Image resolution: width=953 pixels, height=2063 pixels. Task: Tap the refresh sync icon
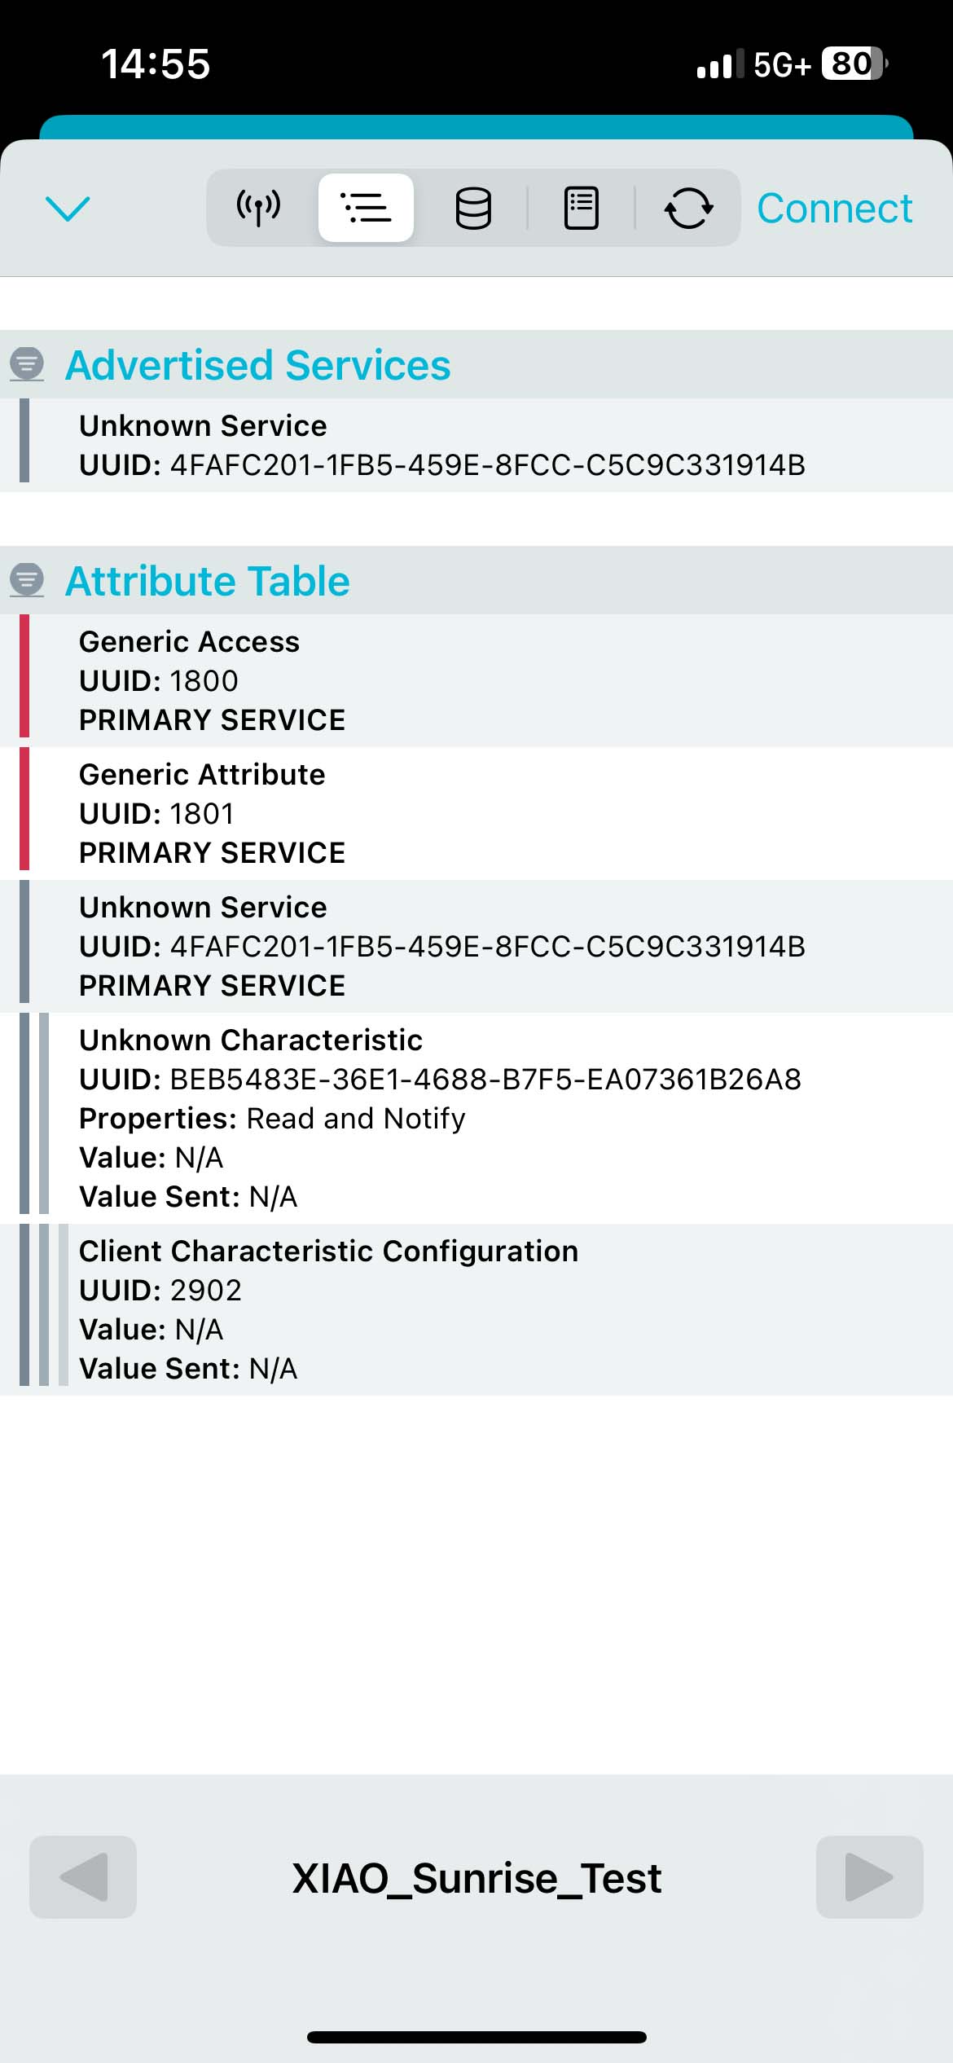click(688, 208)
